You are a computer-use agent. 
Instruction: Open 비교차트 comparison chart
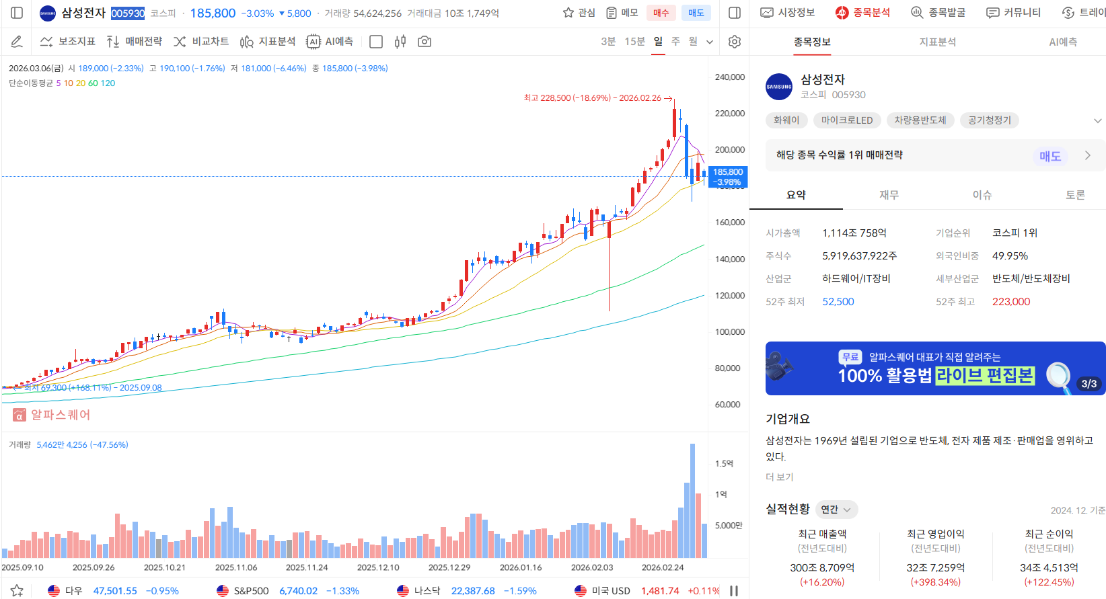[201, 42]
